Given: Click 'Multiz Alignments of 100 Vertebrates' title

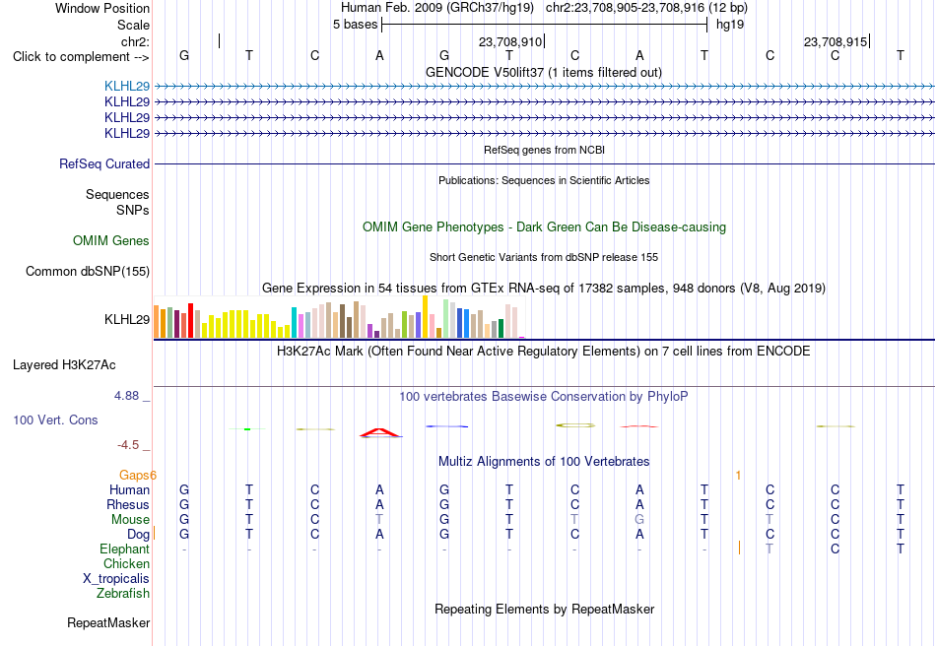Looking at the screenshot, I should click(x=544, y=461).
